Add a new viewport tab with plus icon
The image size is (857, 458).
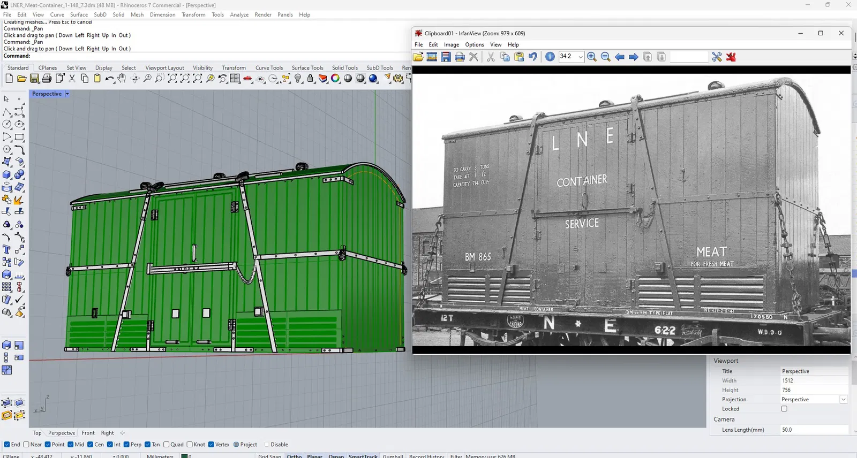point(122,433)
